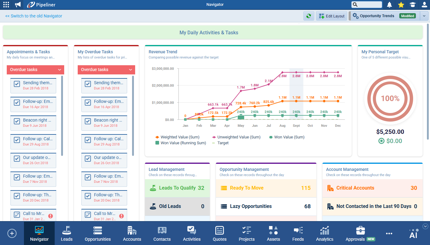
Task: Click the plus add-new circle icon
Action: pos(12,233)
